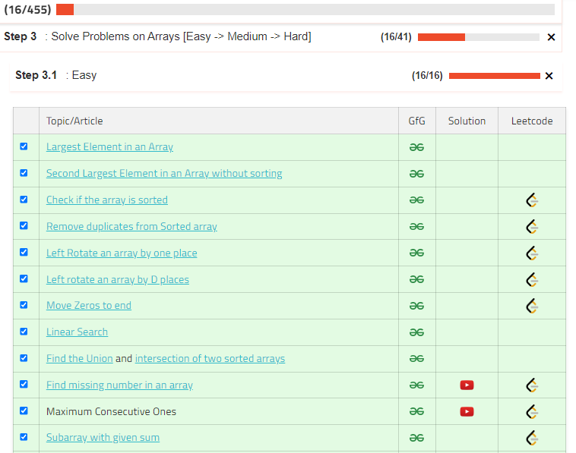Click Step 3.1 Easy header title

[55, 75]
